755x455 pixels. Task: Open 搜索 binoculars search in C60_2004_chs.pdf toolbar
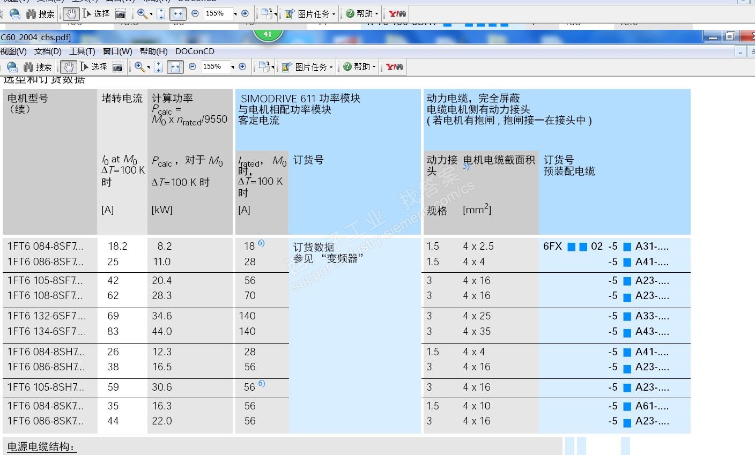pyautogui.click(x=38, y=66)
